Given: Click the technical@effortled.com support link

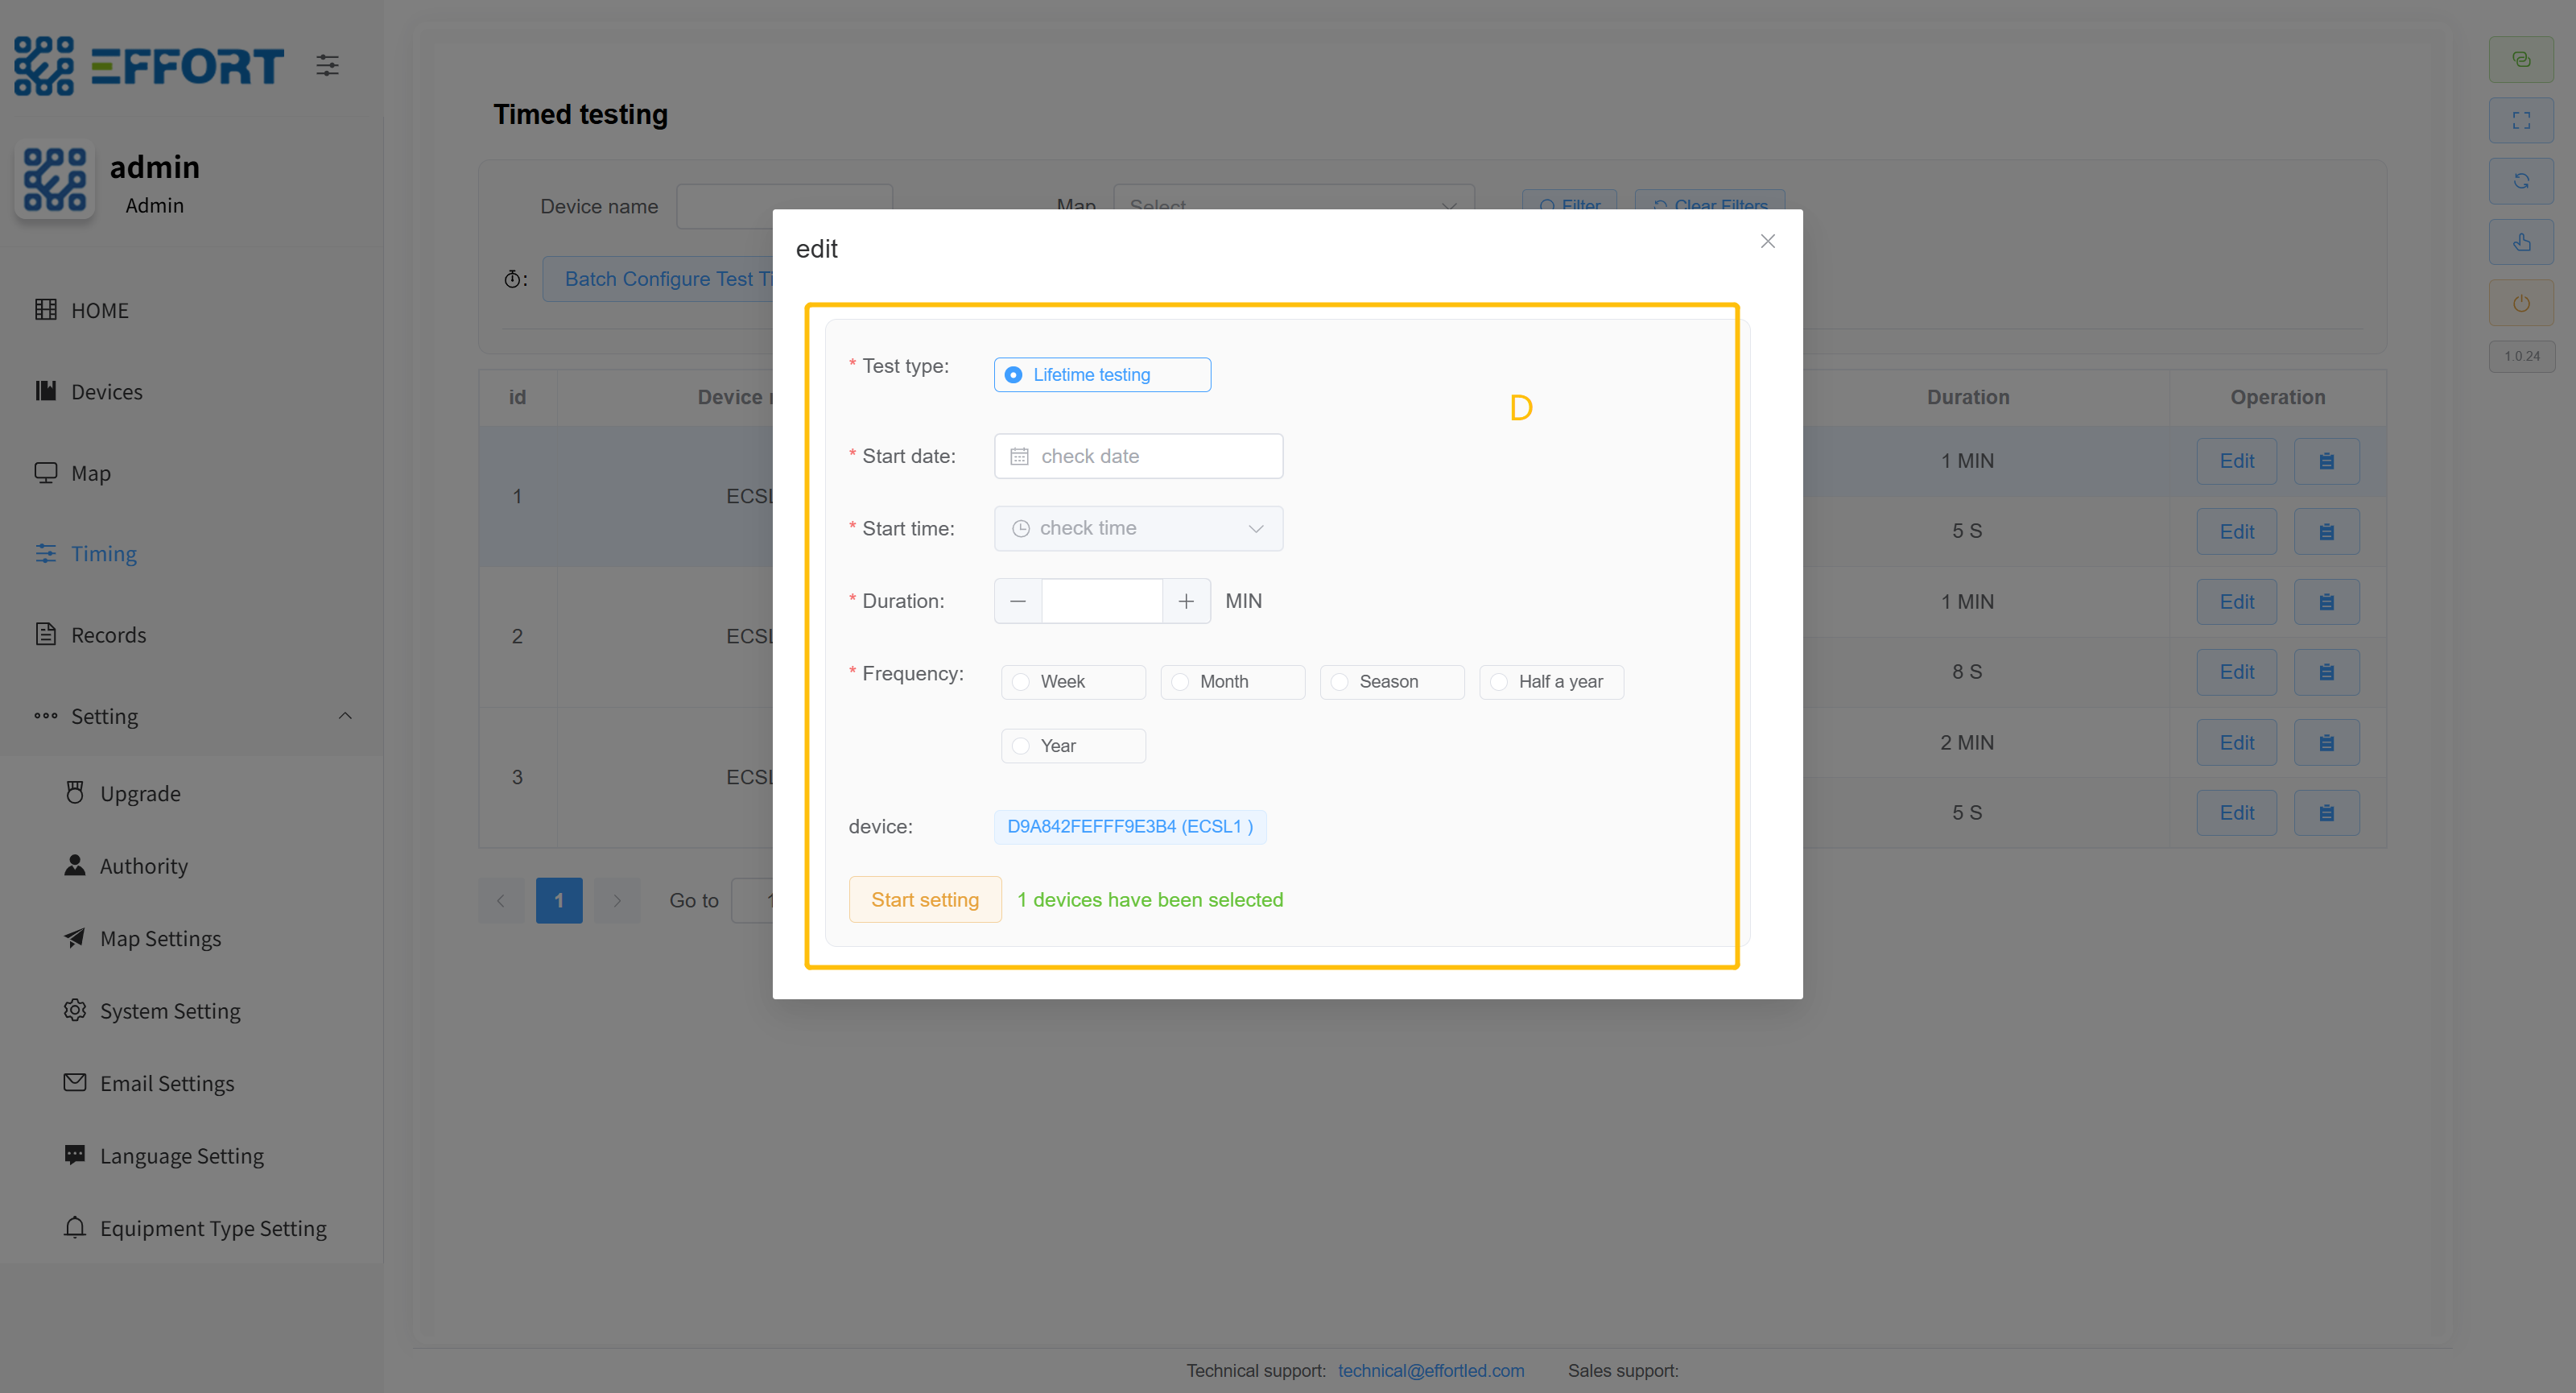Looking at the screenshot, I should pos(1430,1370).
